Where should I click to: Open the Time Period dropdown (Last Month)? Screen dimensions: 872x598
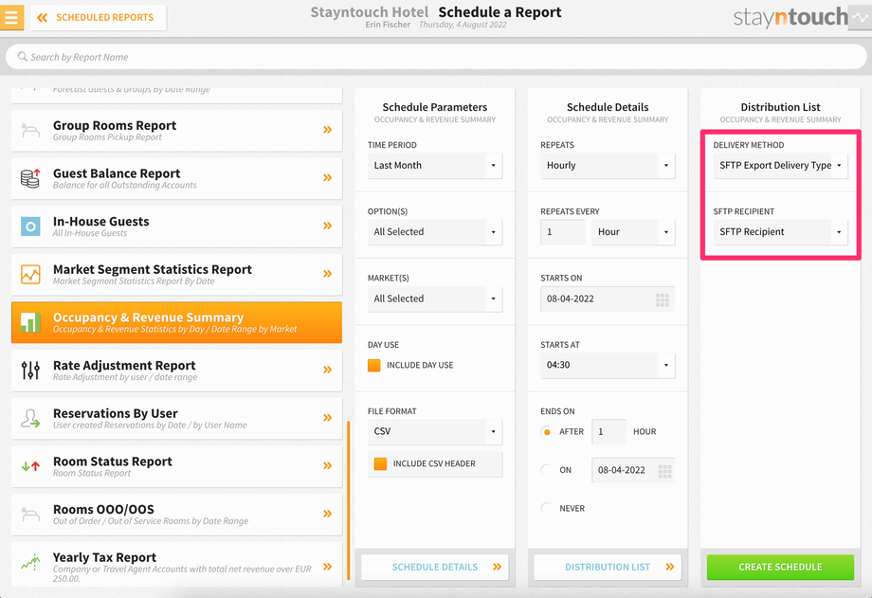tap(435, 165)
